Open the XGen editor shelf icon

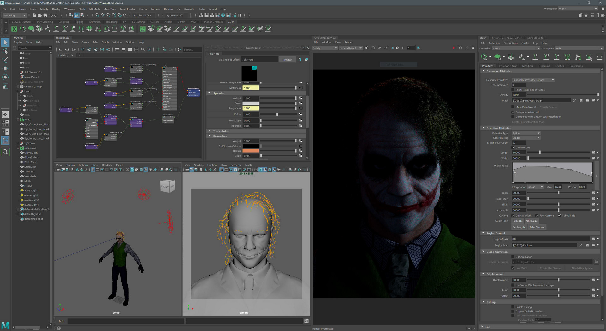point(14,29)
